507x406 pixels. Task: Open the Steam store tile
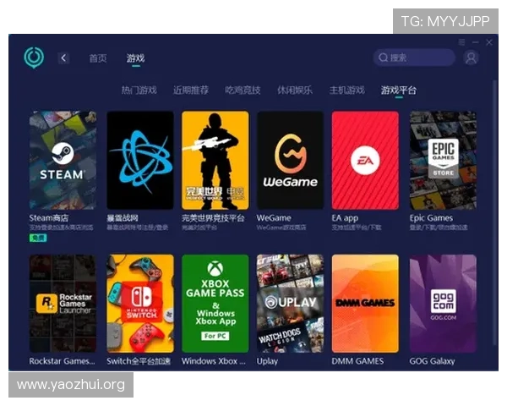(63, 160)
